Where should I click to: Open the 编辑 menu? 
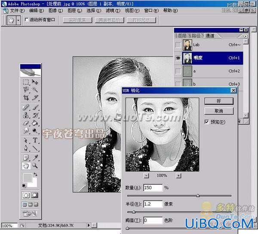(37, 11)
